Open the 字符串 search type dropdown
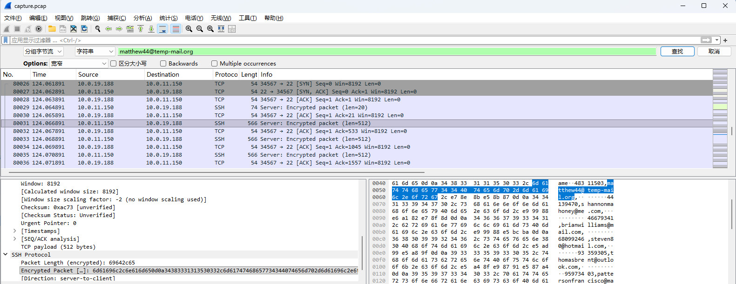This screenshot has width=736, height=284. (x=95, y=52)
